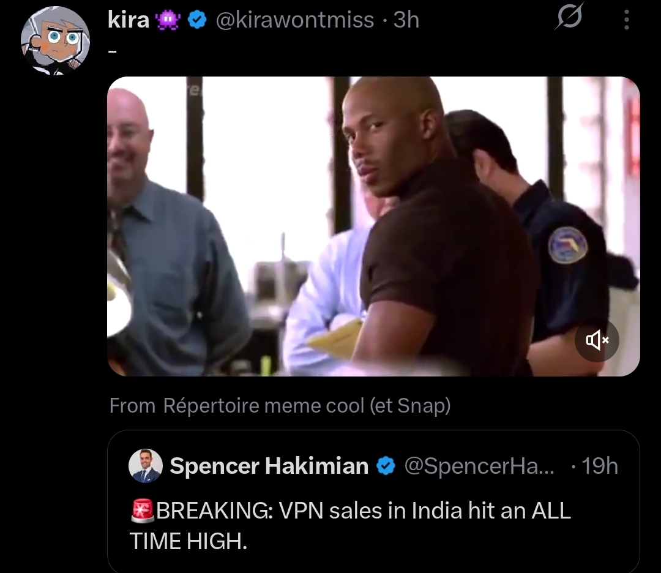The image size is (661, 573).
Task: Open the three-dot more options menu
Action: pyautogui.click(x=627, y=20)
